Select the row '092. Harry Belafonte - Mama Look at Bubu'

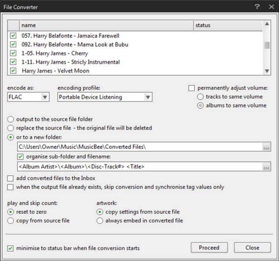coord(135,44)
